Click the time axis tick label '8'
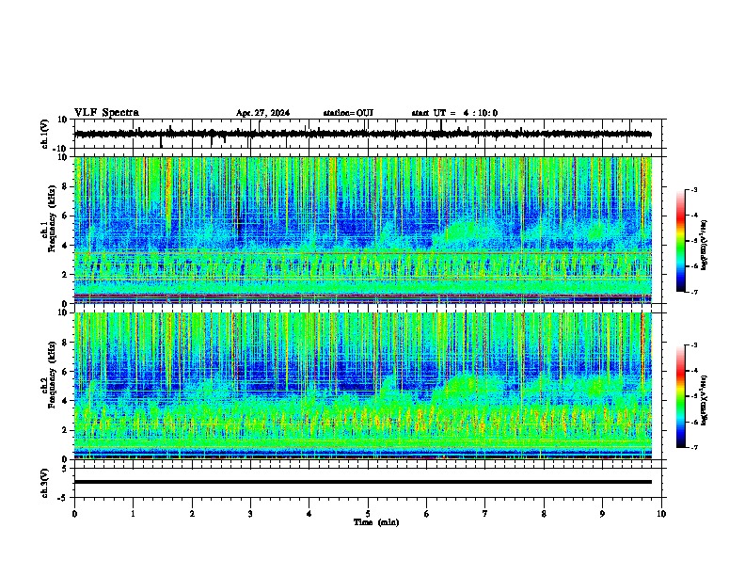Viewport: 745px width, 576px height. (x=544, y=514)
